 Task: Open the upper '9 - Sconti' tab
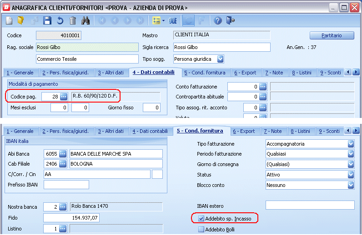tap(330, 73)
